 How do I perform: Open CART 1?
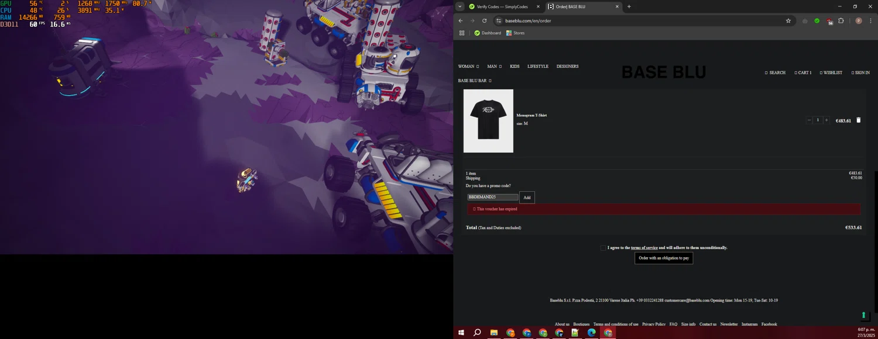coord(802,72)
